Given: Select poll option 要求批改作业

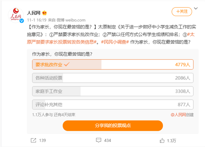Looking at the screenshot, I should [x=113, y=65].
